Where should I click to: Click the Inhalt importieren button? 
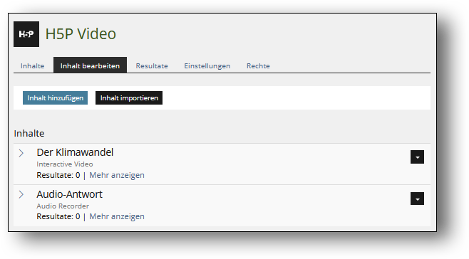tap(129, 98)
